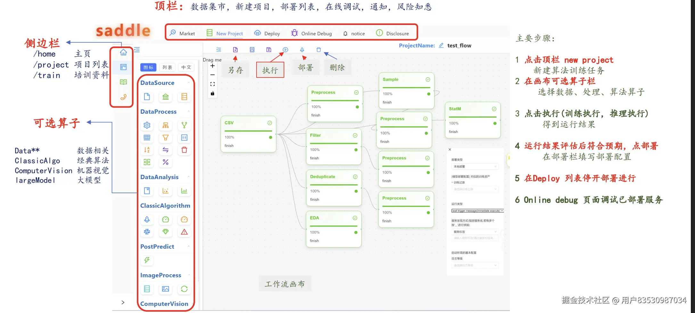Choose the lightning bolt PostPredict operator
The image size is (695, 313).
click(x=147, y=260)
